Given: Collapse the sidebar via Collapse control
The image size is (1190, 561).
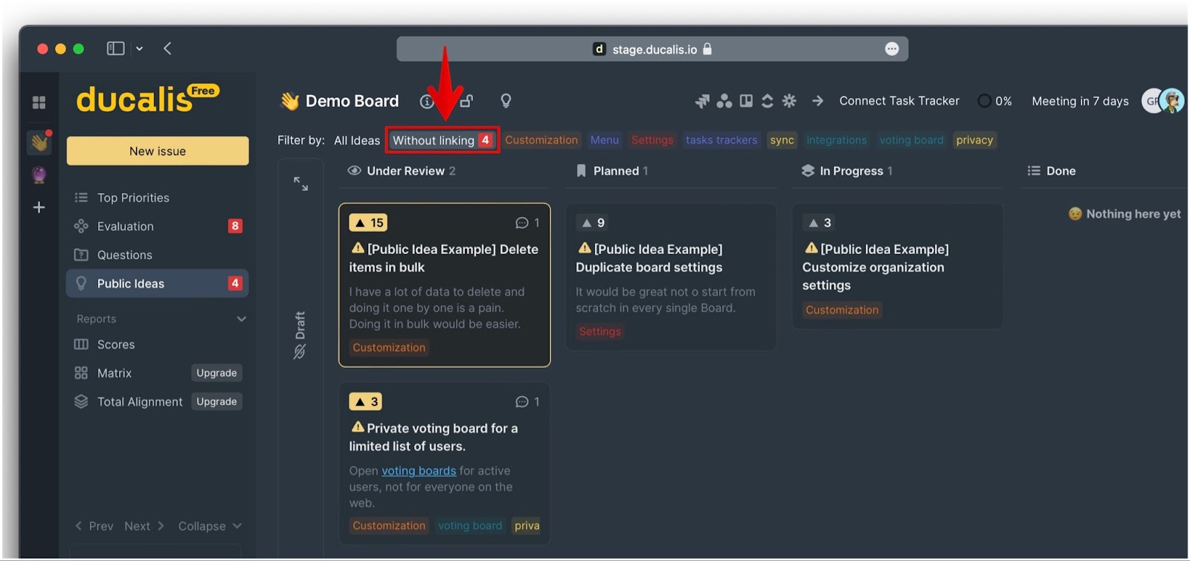Looking at the screenshot, I should pos(210,526).
